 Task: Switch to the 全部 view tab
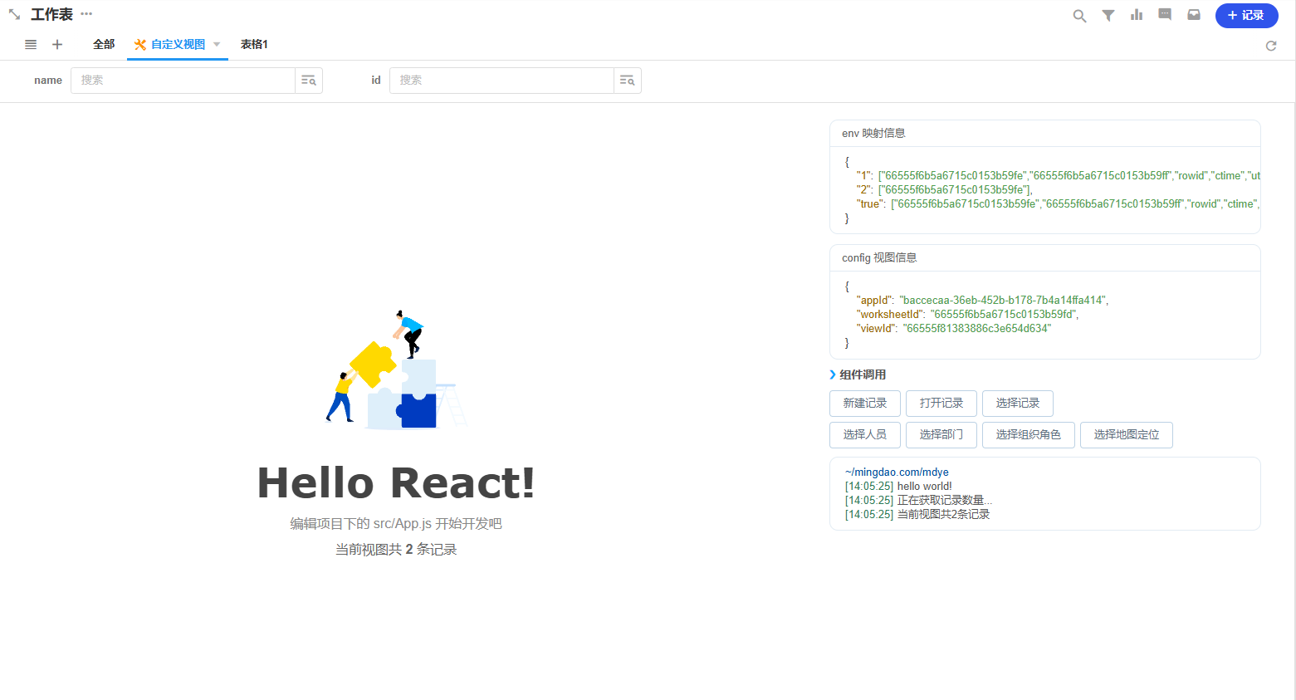[x=104, y=45]
